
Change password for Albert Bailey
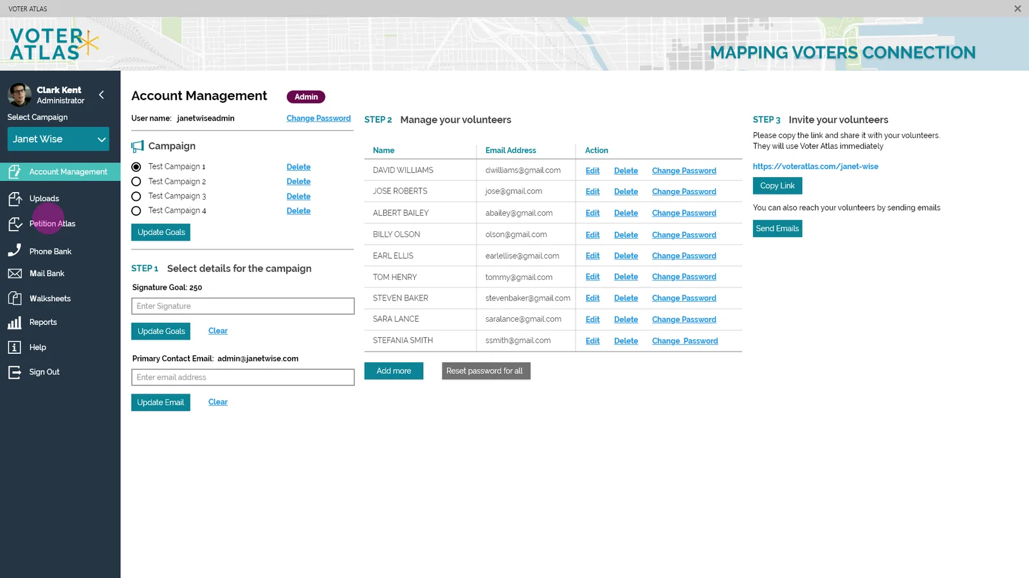point(684,213)
